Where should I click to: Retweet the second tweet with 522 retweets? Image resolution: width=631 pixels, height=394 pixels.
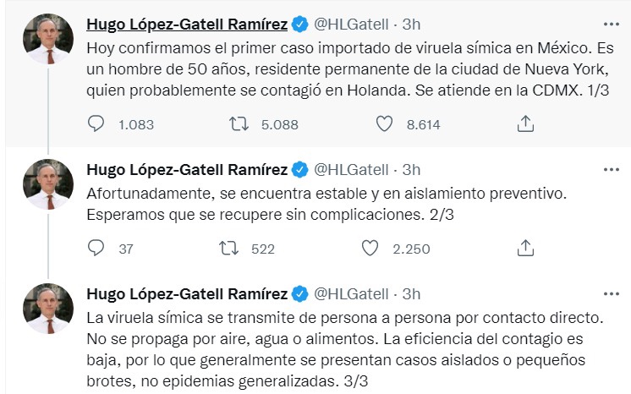[x=228, y=249]
